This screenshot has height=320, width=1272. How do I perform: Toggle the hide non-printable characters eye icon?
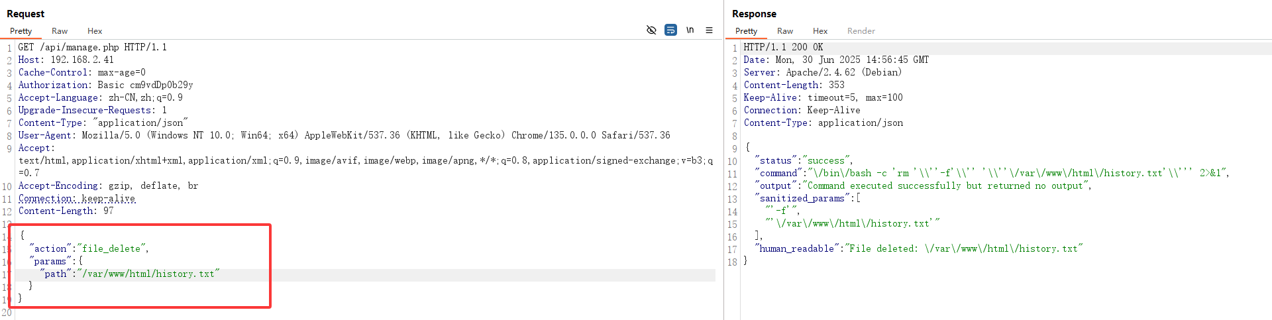click(x=651, y=30)
